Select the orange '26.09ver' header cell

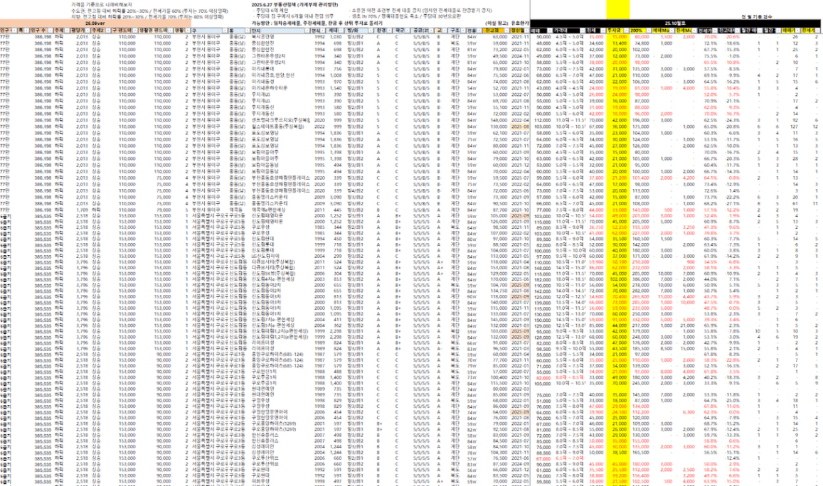95,23
